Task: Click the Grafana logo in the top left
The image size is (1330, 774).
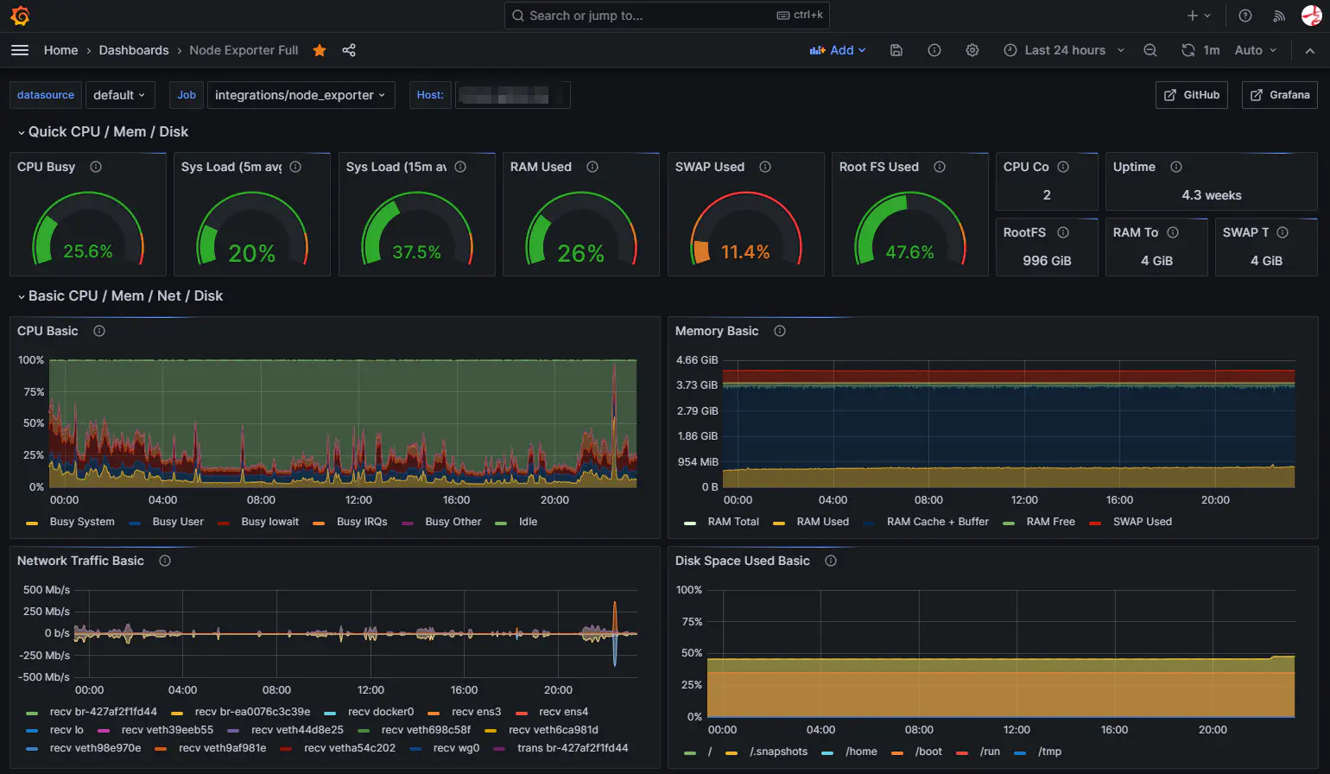Action: 19,15
